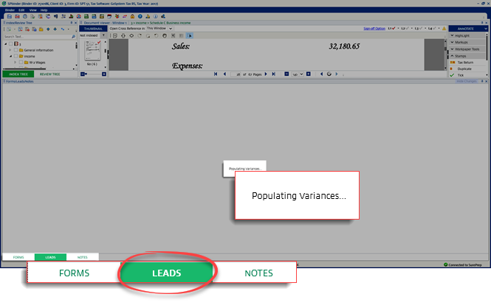
Task: Check the binder root node checkbox
Action: tap(11, 43)
